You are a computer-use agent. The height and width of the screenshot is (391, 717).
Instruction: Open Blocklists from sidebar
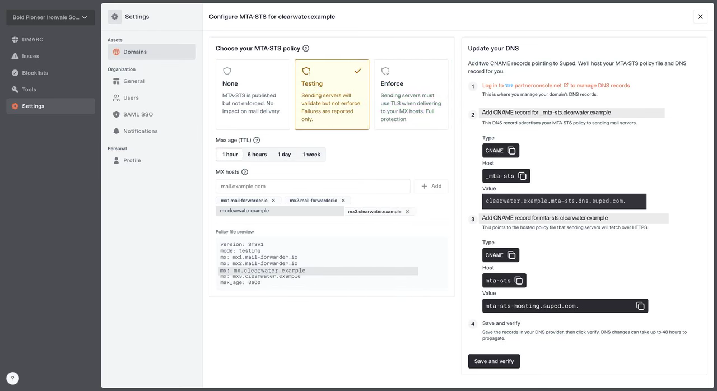pos(50,73)
